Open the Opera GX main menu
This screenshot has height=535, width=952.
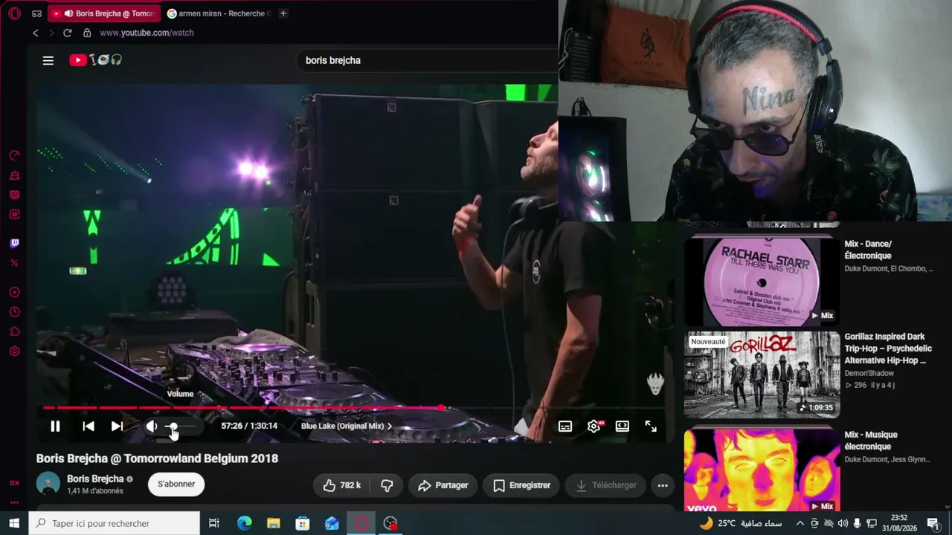tap(15, 13)
